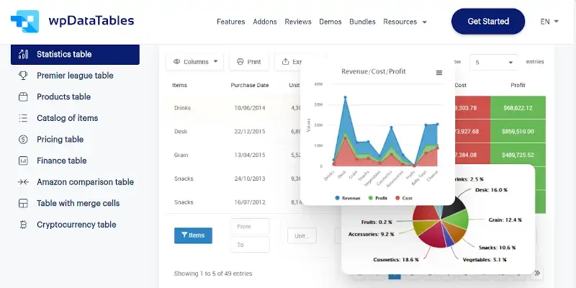The width and height of the screenshot is (576, 288).
Task: Open the Features menu item
Action: pyautogui.click(x=230, y=22)
